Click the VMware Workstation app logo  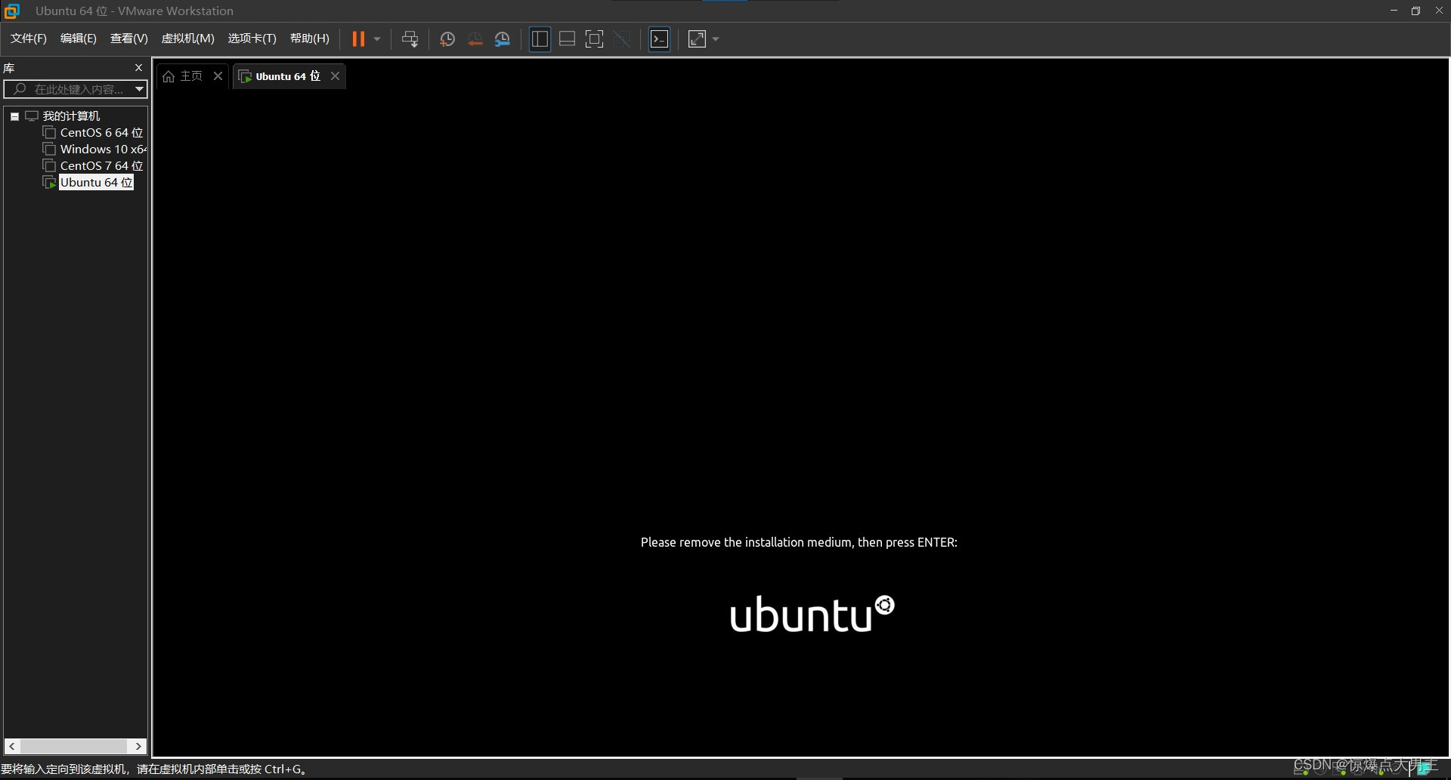coord(12,11)
